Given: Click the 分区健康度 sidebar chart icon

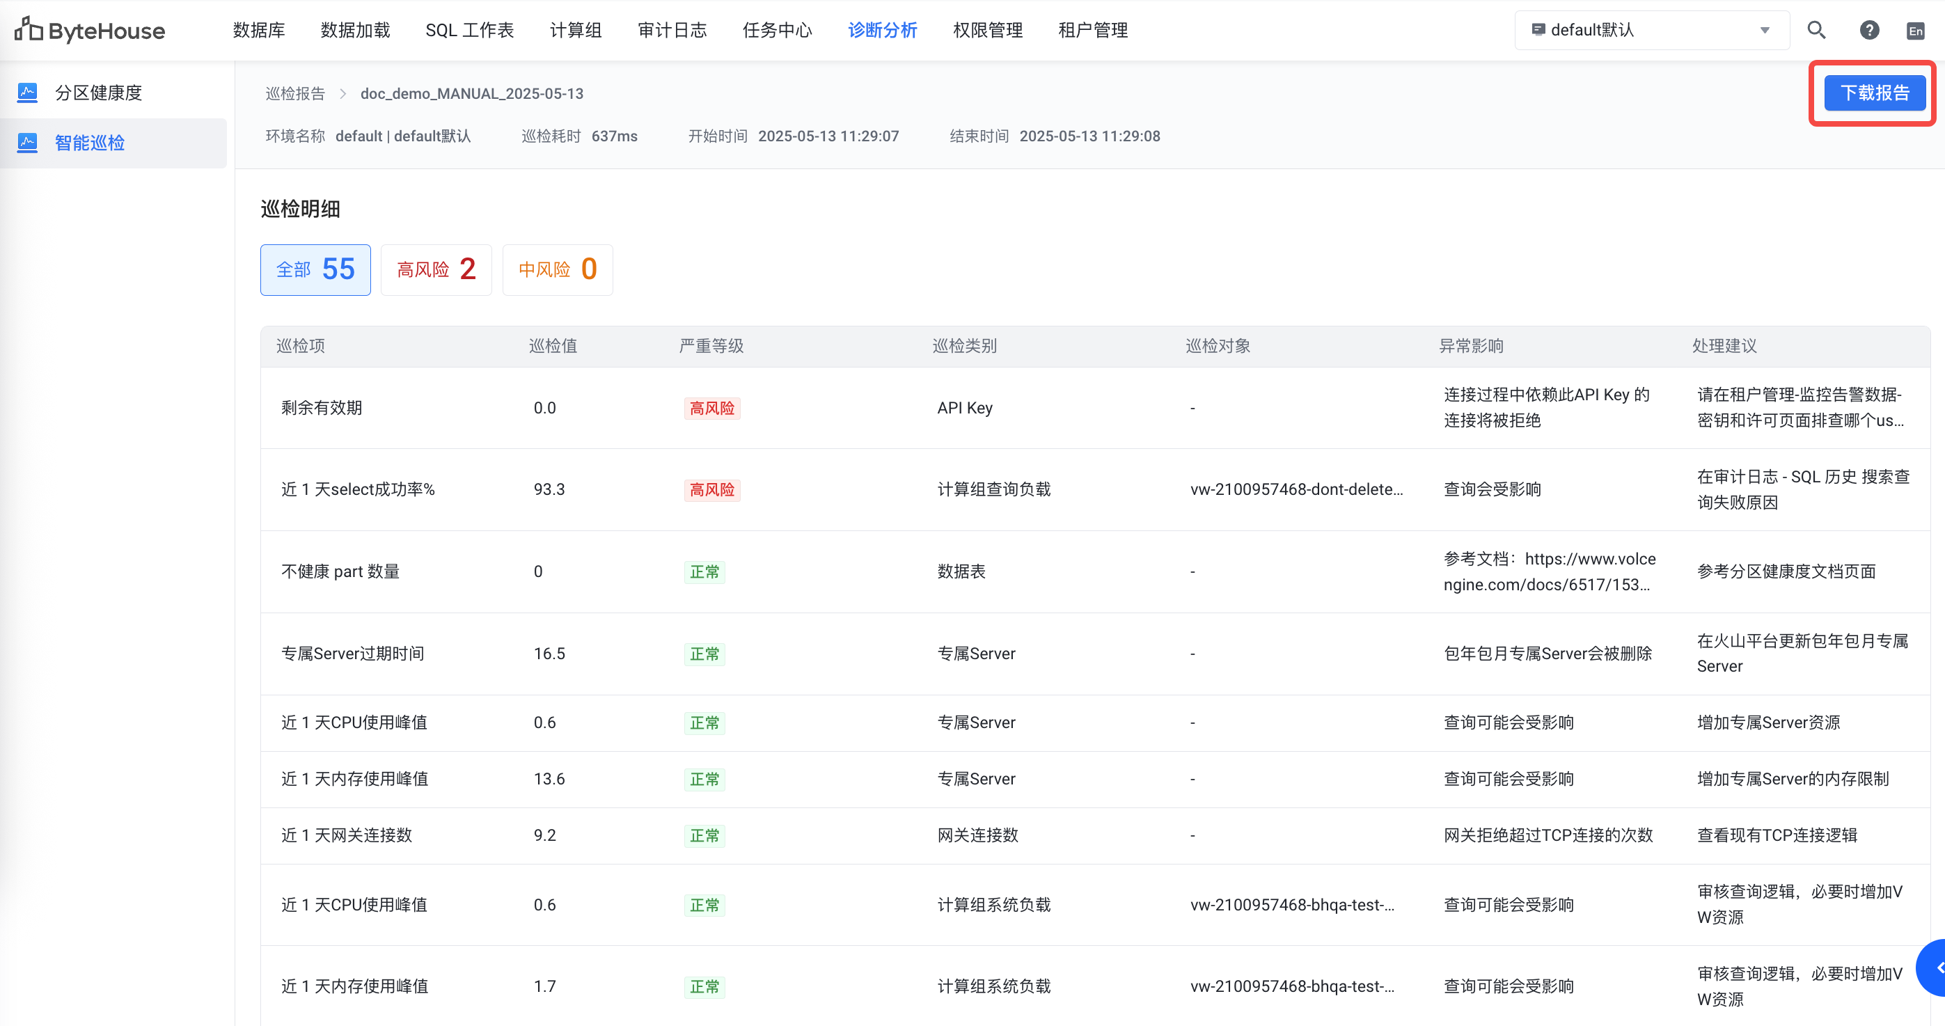Looking at the screenshot, I should pyautogui.click(x=27, y=93).
